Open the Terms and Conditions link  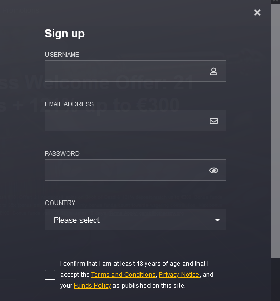123,275
